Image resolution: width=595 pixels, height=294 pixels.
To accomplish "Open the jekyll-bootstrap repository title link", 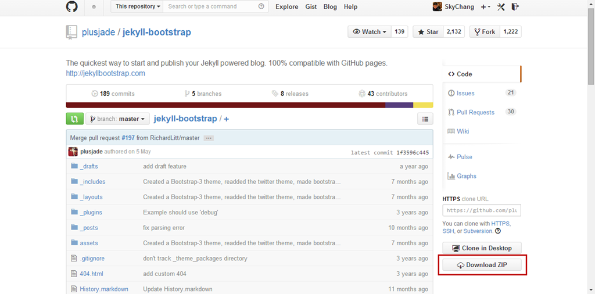I will point(157,32).
